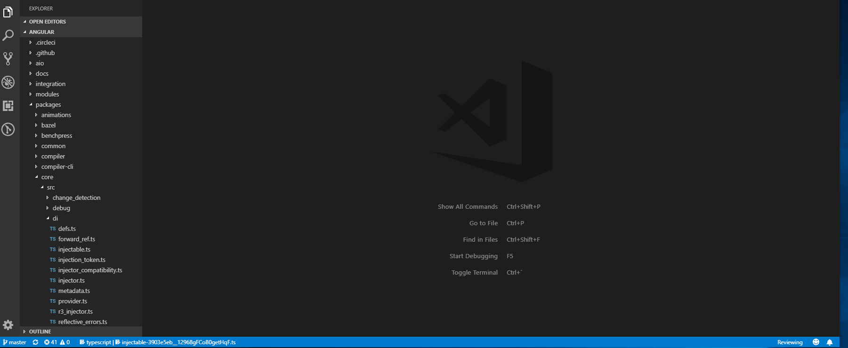Open injector_compatibility.ts file

click(x=81, y=270)
